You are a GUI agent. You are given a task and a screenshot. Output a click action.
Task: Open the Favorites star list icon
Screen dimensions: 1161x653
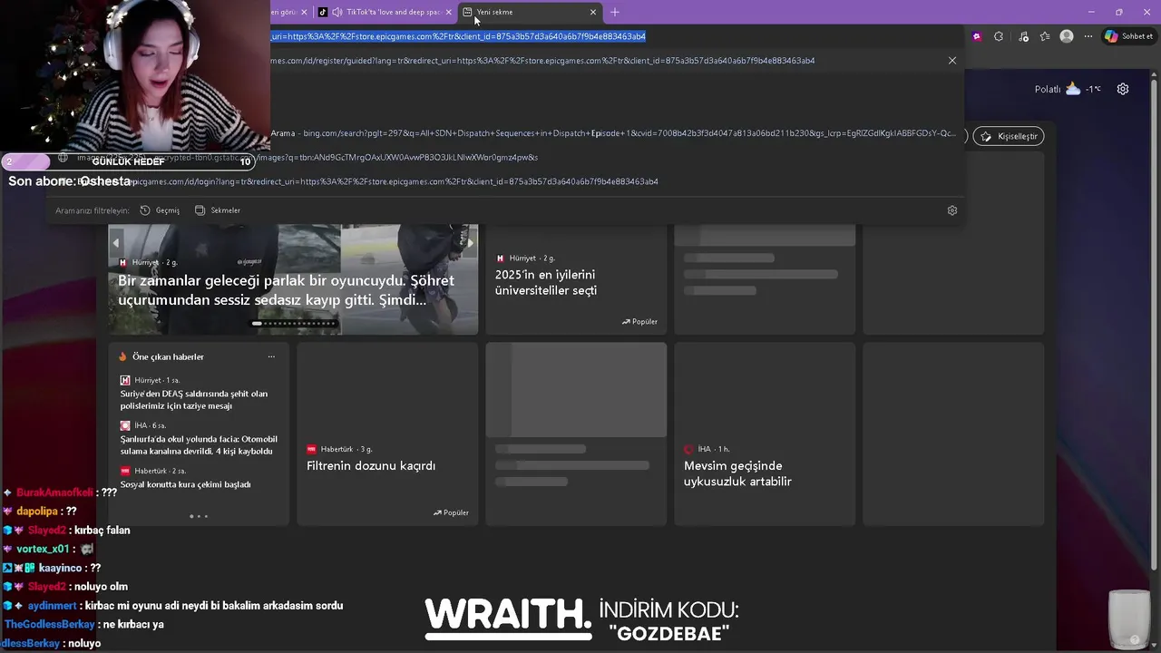tap(1045, 36)
